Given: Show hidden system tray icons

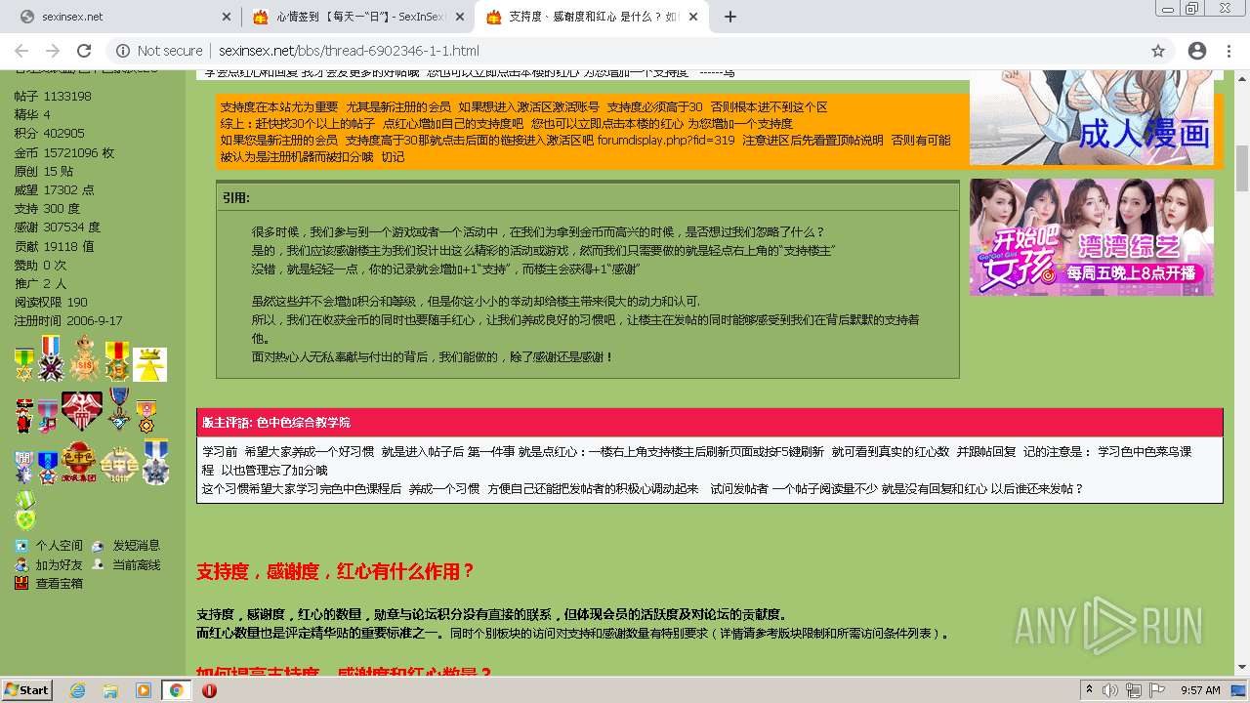Looking at the screenshot, I should 1090,690.
